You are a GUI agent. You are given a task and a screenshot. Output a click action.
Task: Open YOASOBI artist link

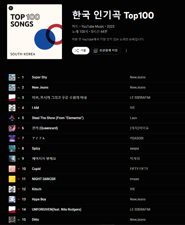pos(137,138)
